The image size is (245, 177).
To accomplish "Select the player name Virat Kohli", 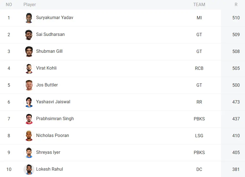I will click(46, 68).
